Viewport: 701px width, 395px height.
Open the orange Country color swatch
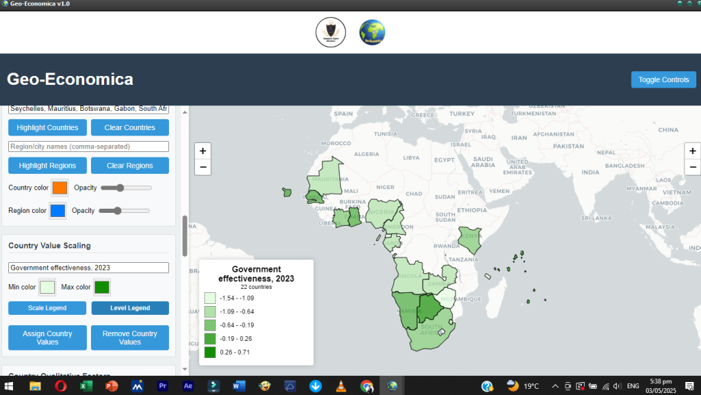[x=60, y=188]
